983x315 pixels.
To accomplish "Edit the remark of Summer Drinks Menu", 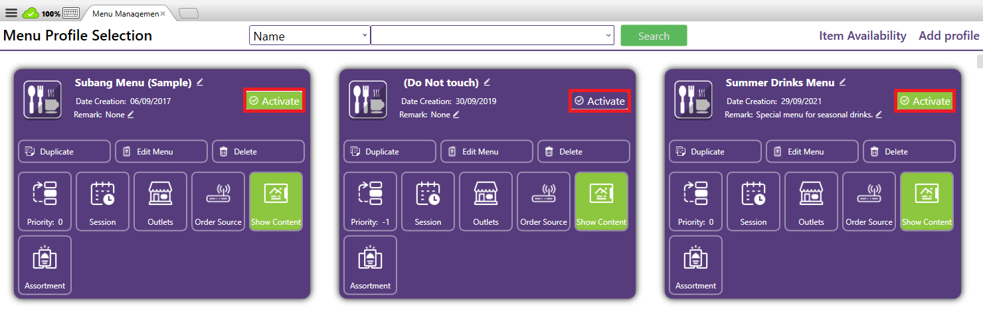I will coord(879,115).
